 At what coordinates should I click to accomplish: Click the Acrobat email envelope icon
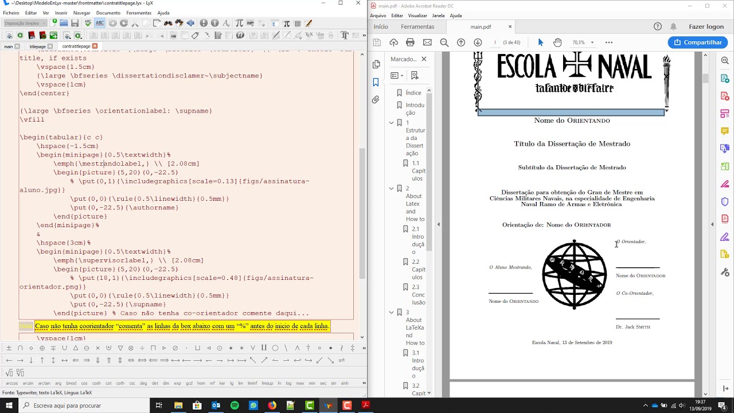point(427,42)
